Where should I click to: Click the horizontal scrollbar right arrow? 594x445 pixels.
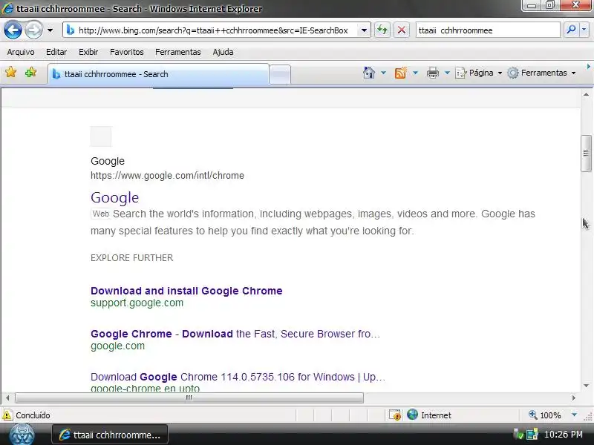[x=573, y=398]
